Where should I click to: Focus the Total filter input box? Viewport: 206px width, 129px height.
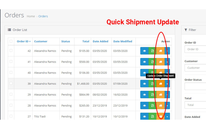click(196, 105)
